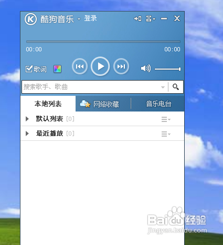Click the KuGou K logo icon
Image resolution: width=223 pixels, height=245 pixels.
[30, 19]
